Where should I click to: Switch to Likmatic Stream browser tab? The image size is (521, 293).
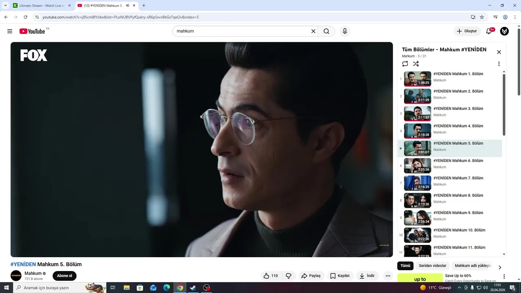tap(42, 6)
